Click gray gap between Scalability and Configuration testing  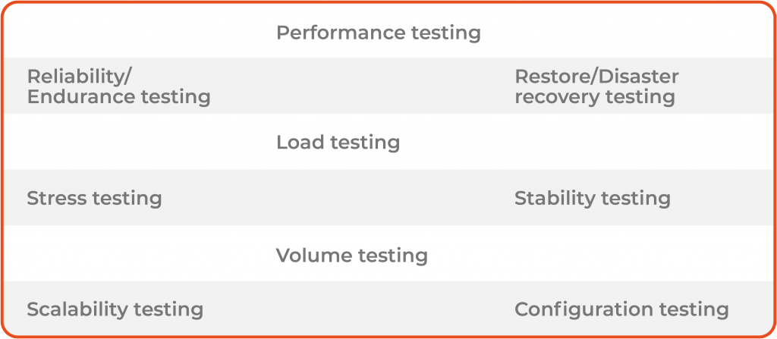pyautogui.click(x=357, y=309)
